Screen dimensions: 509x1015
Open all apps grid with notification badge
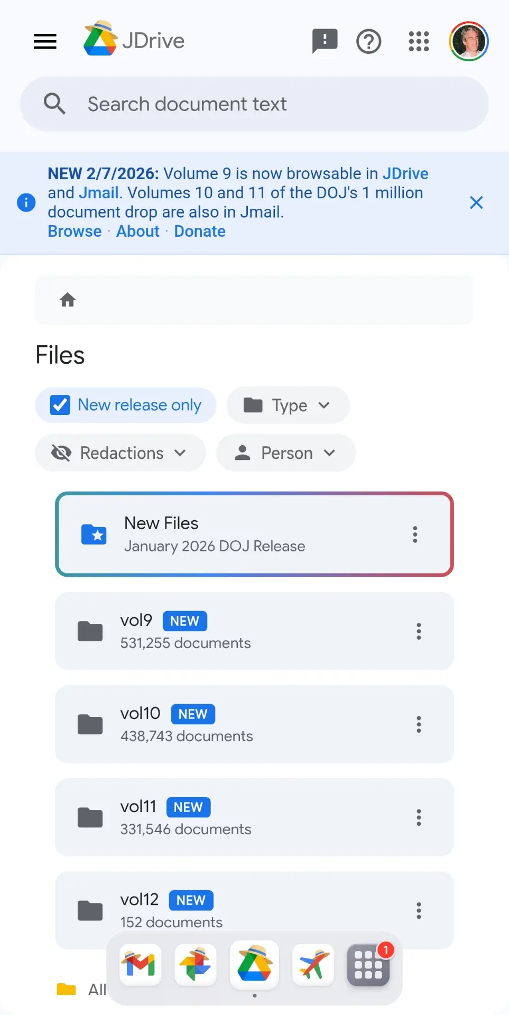click(368, 965)
